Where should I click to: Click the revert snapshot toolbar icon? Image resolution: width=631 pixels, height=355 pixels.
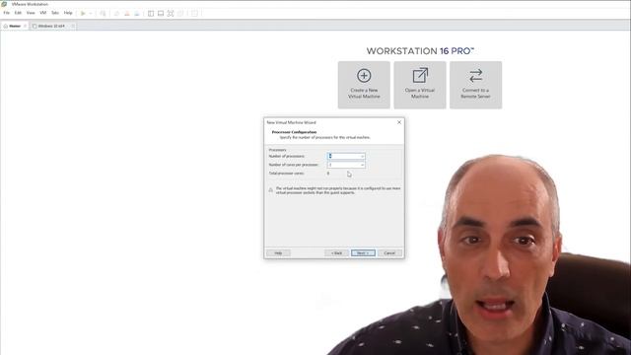[127, 13]
